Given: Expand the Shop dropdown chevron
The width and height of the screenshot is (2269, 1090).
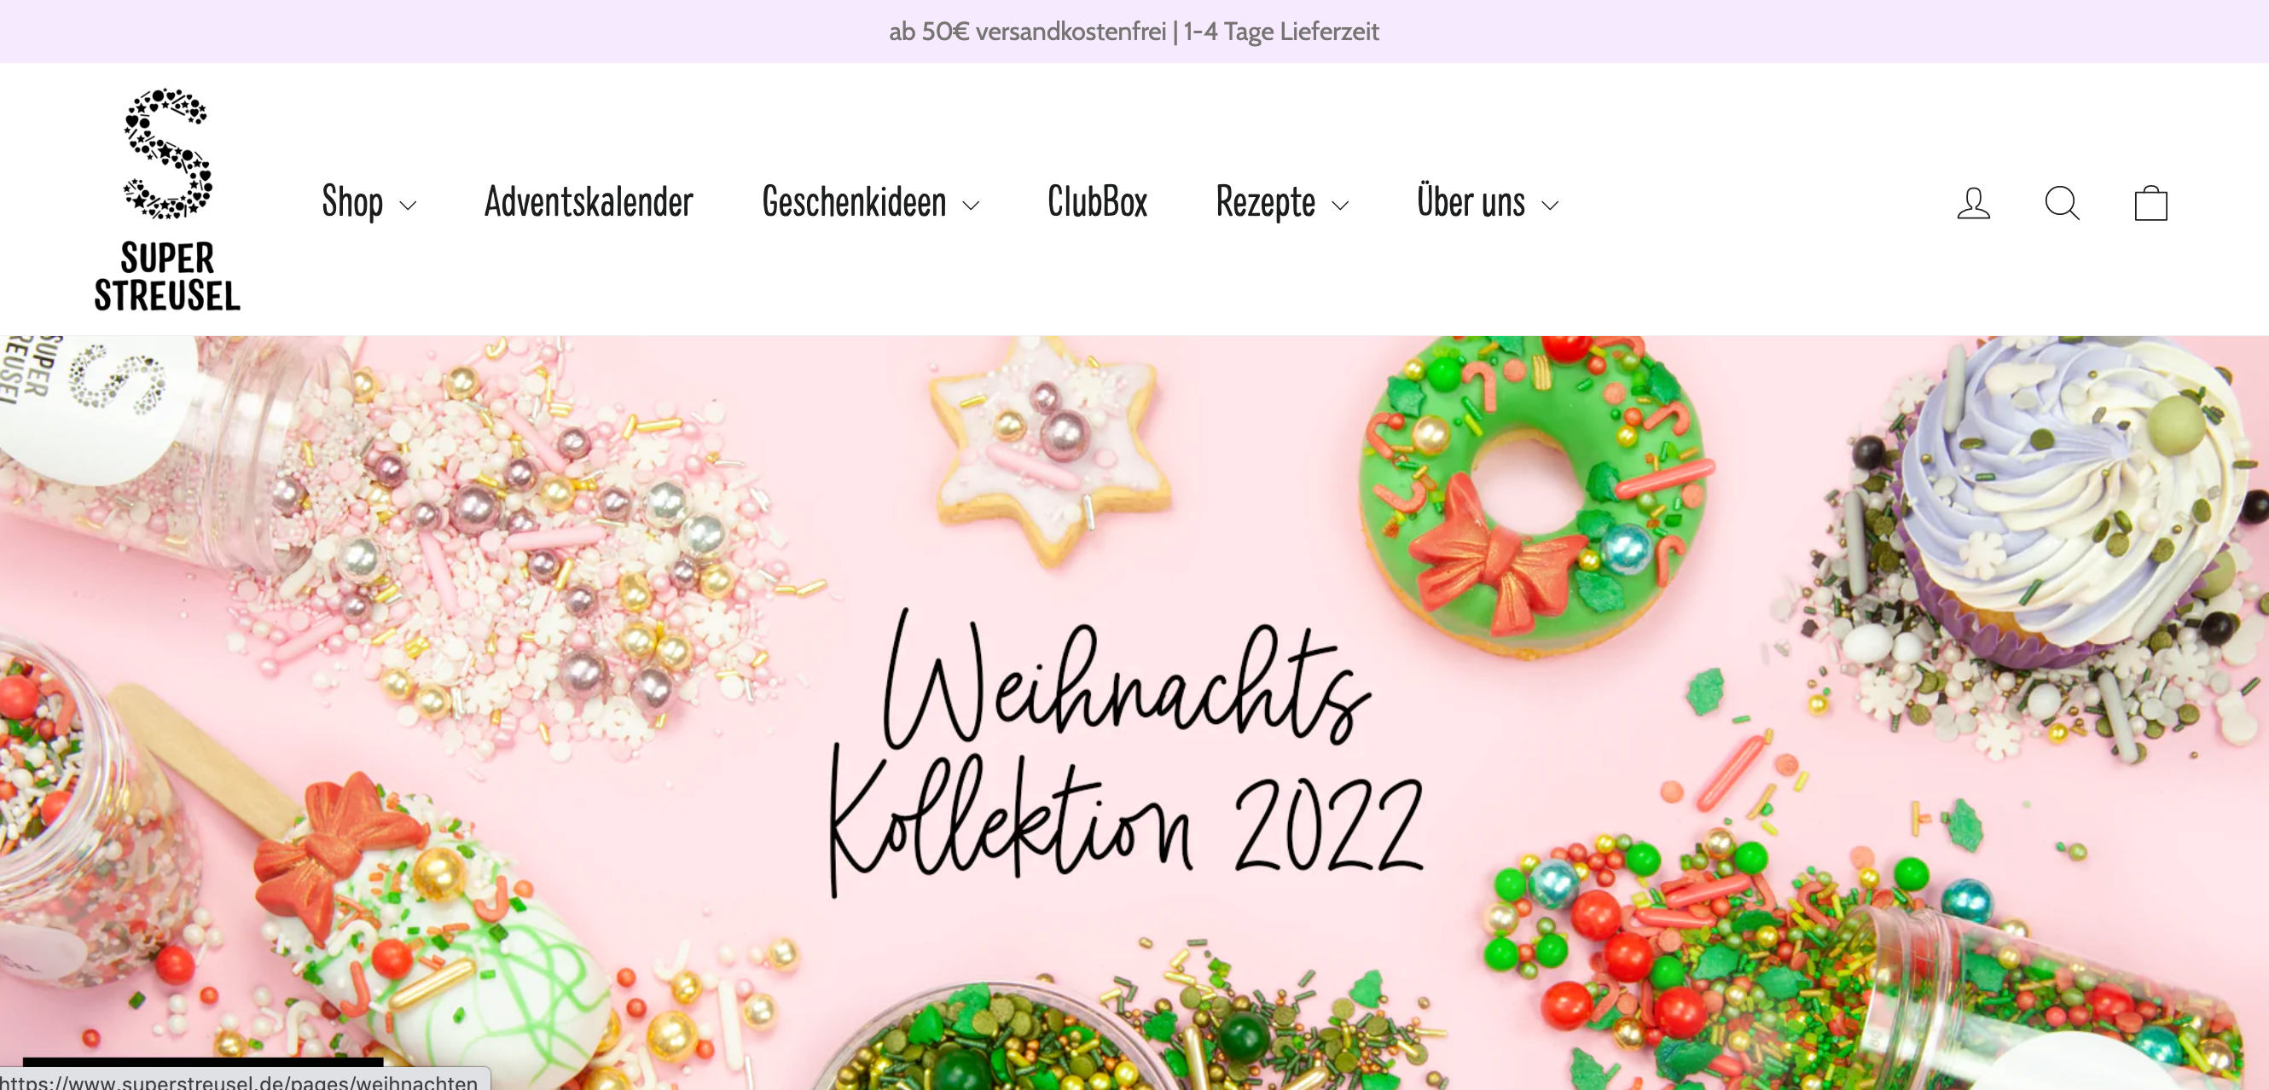Looking at the screenshot, I should [408, 206].
